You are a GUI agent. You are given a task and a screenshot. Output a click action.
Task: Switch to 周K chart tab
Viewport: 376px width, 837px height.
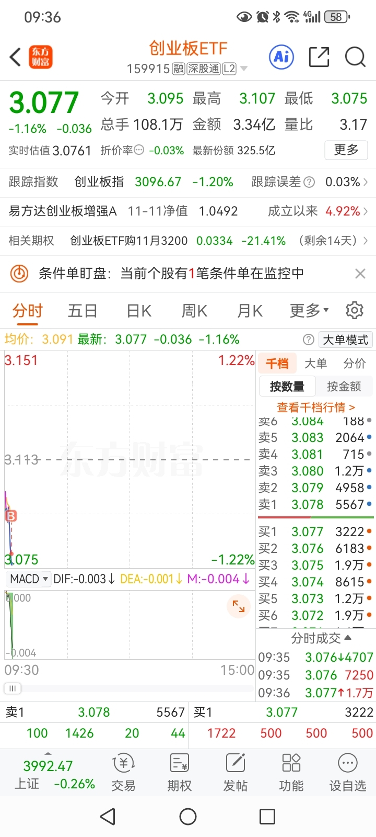click(x=194, y=311)
